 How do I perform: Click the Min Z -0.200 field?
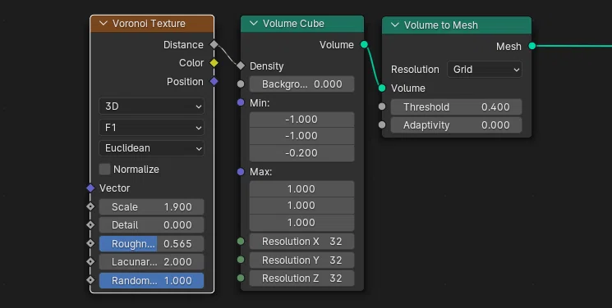[x=301, y=153]
